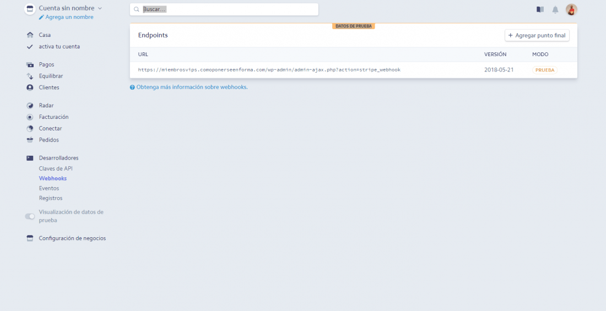Expand the Cuenta sin nombre account dropdown
This screenshot has height=311, width=606.
tap(71, 8)
